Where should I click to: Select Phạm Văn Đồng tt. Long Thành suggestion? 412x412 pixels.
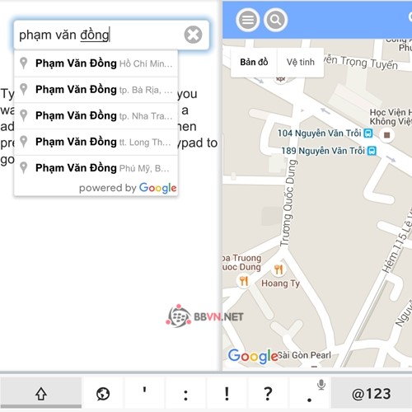(96, 142)
